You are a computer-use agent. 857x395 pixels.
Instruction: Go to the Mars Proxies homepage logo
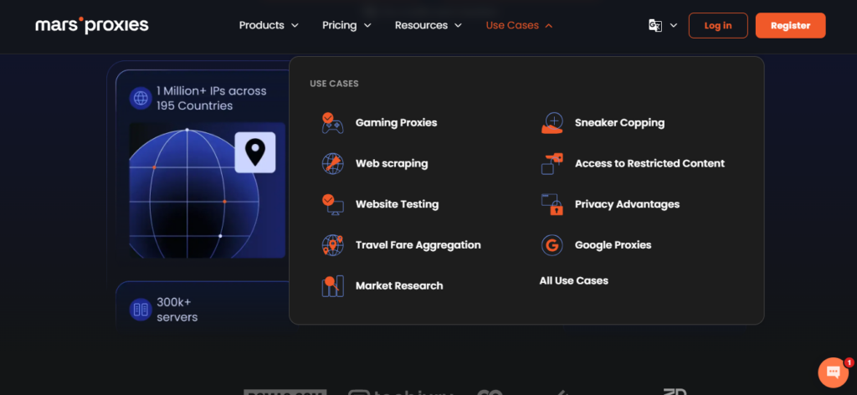coord(92,25)
